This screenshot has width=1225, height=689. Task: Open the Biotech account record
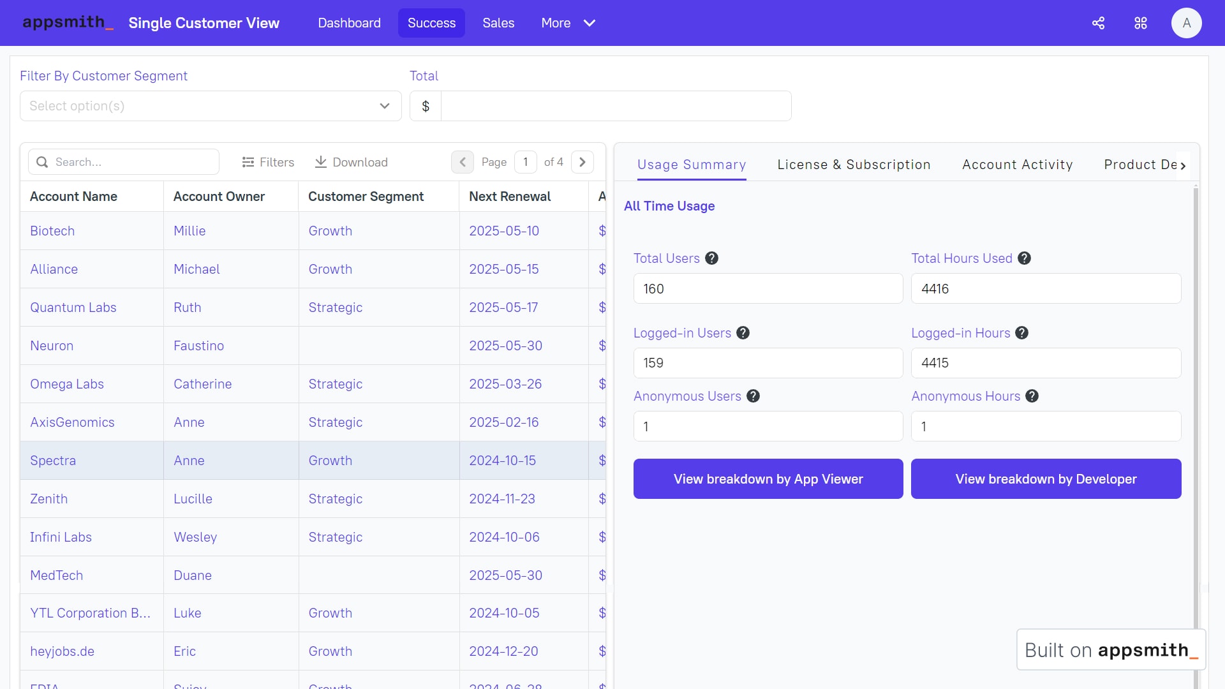52,231
